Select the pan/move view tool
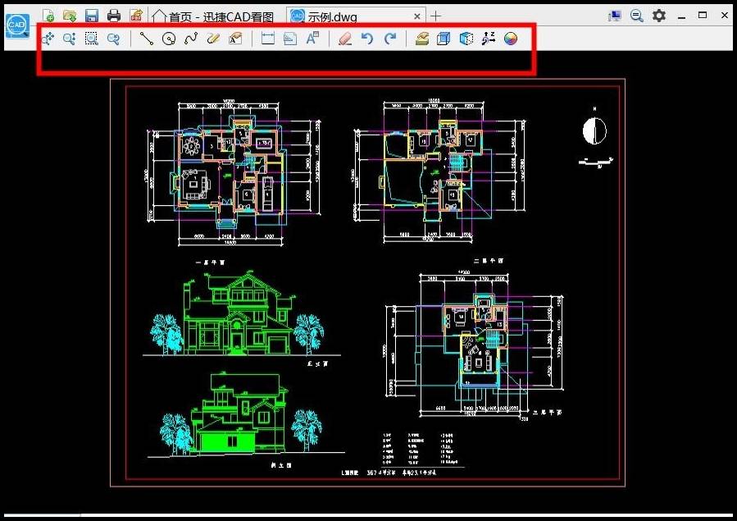 (48, 39)
